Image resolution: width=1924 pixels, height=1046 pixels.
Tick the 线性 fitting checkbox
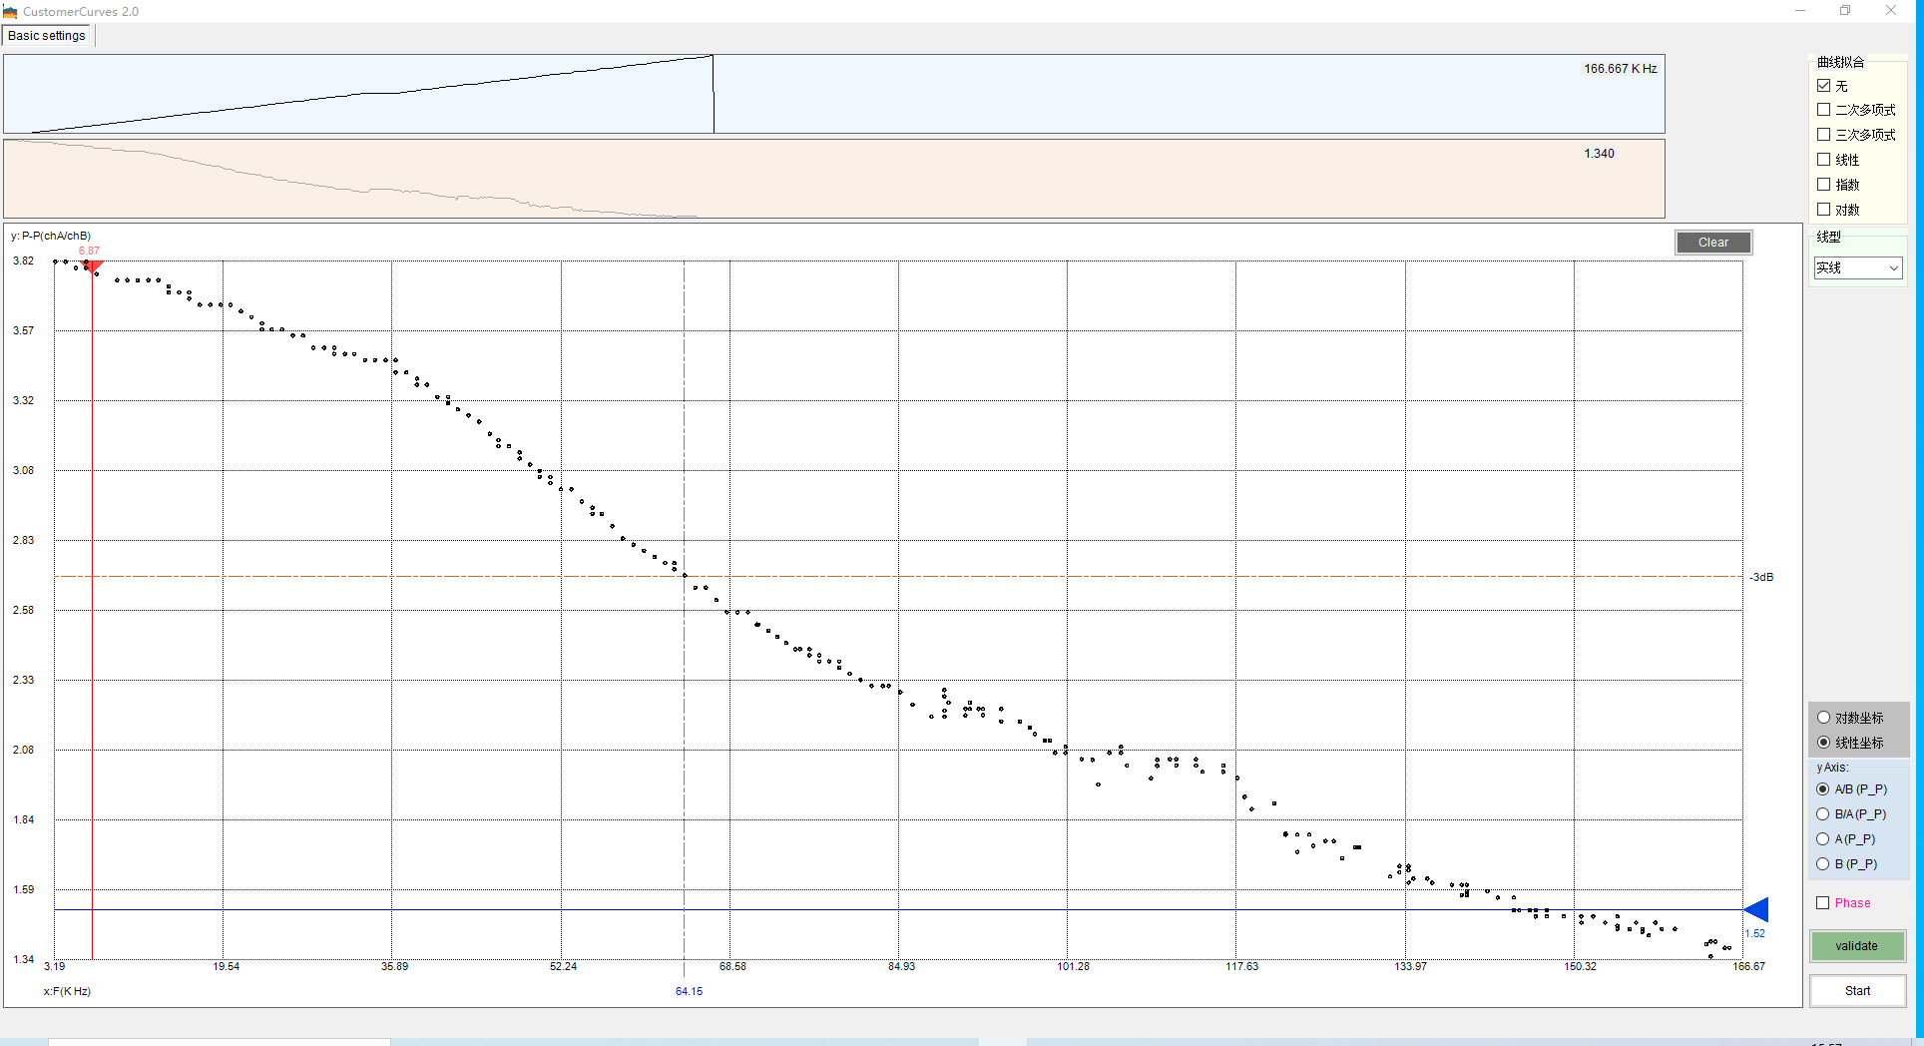click(x=1824, y=160)
